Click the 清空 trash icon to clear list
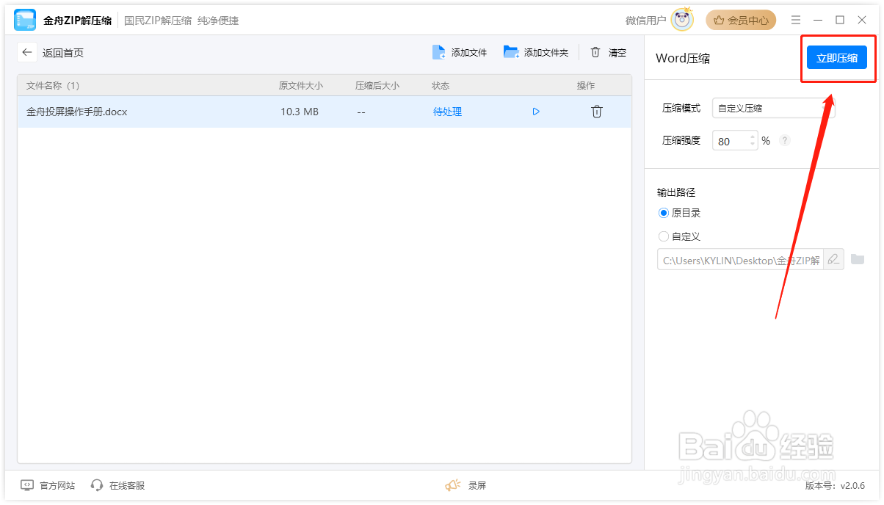 (596, 52)
